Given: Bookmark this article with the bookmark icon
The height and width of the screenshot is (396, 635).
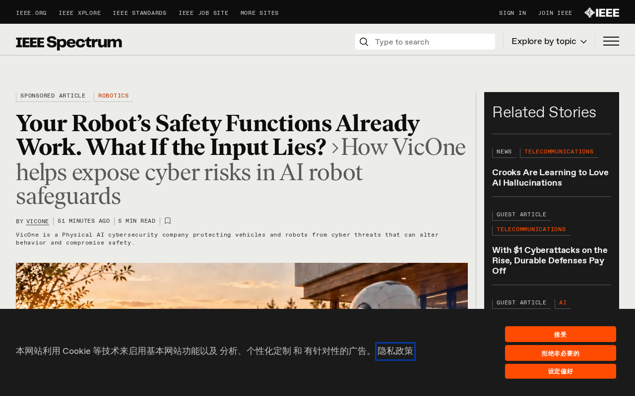Looking at the screenshot, I should (x=168, y=221).
